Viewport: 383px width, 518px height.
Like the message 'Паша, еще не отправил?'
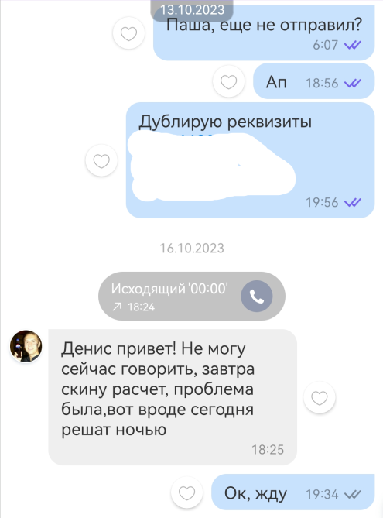(x=128, y=33)
